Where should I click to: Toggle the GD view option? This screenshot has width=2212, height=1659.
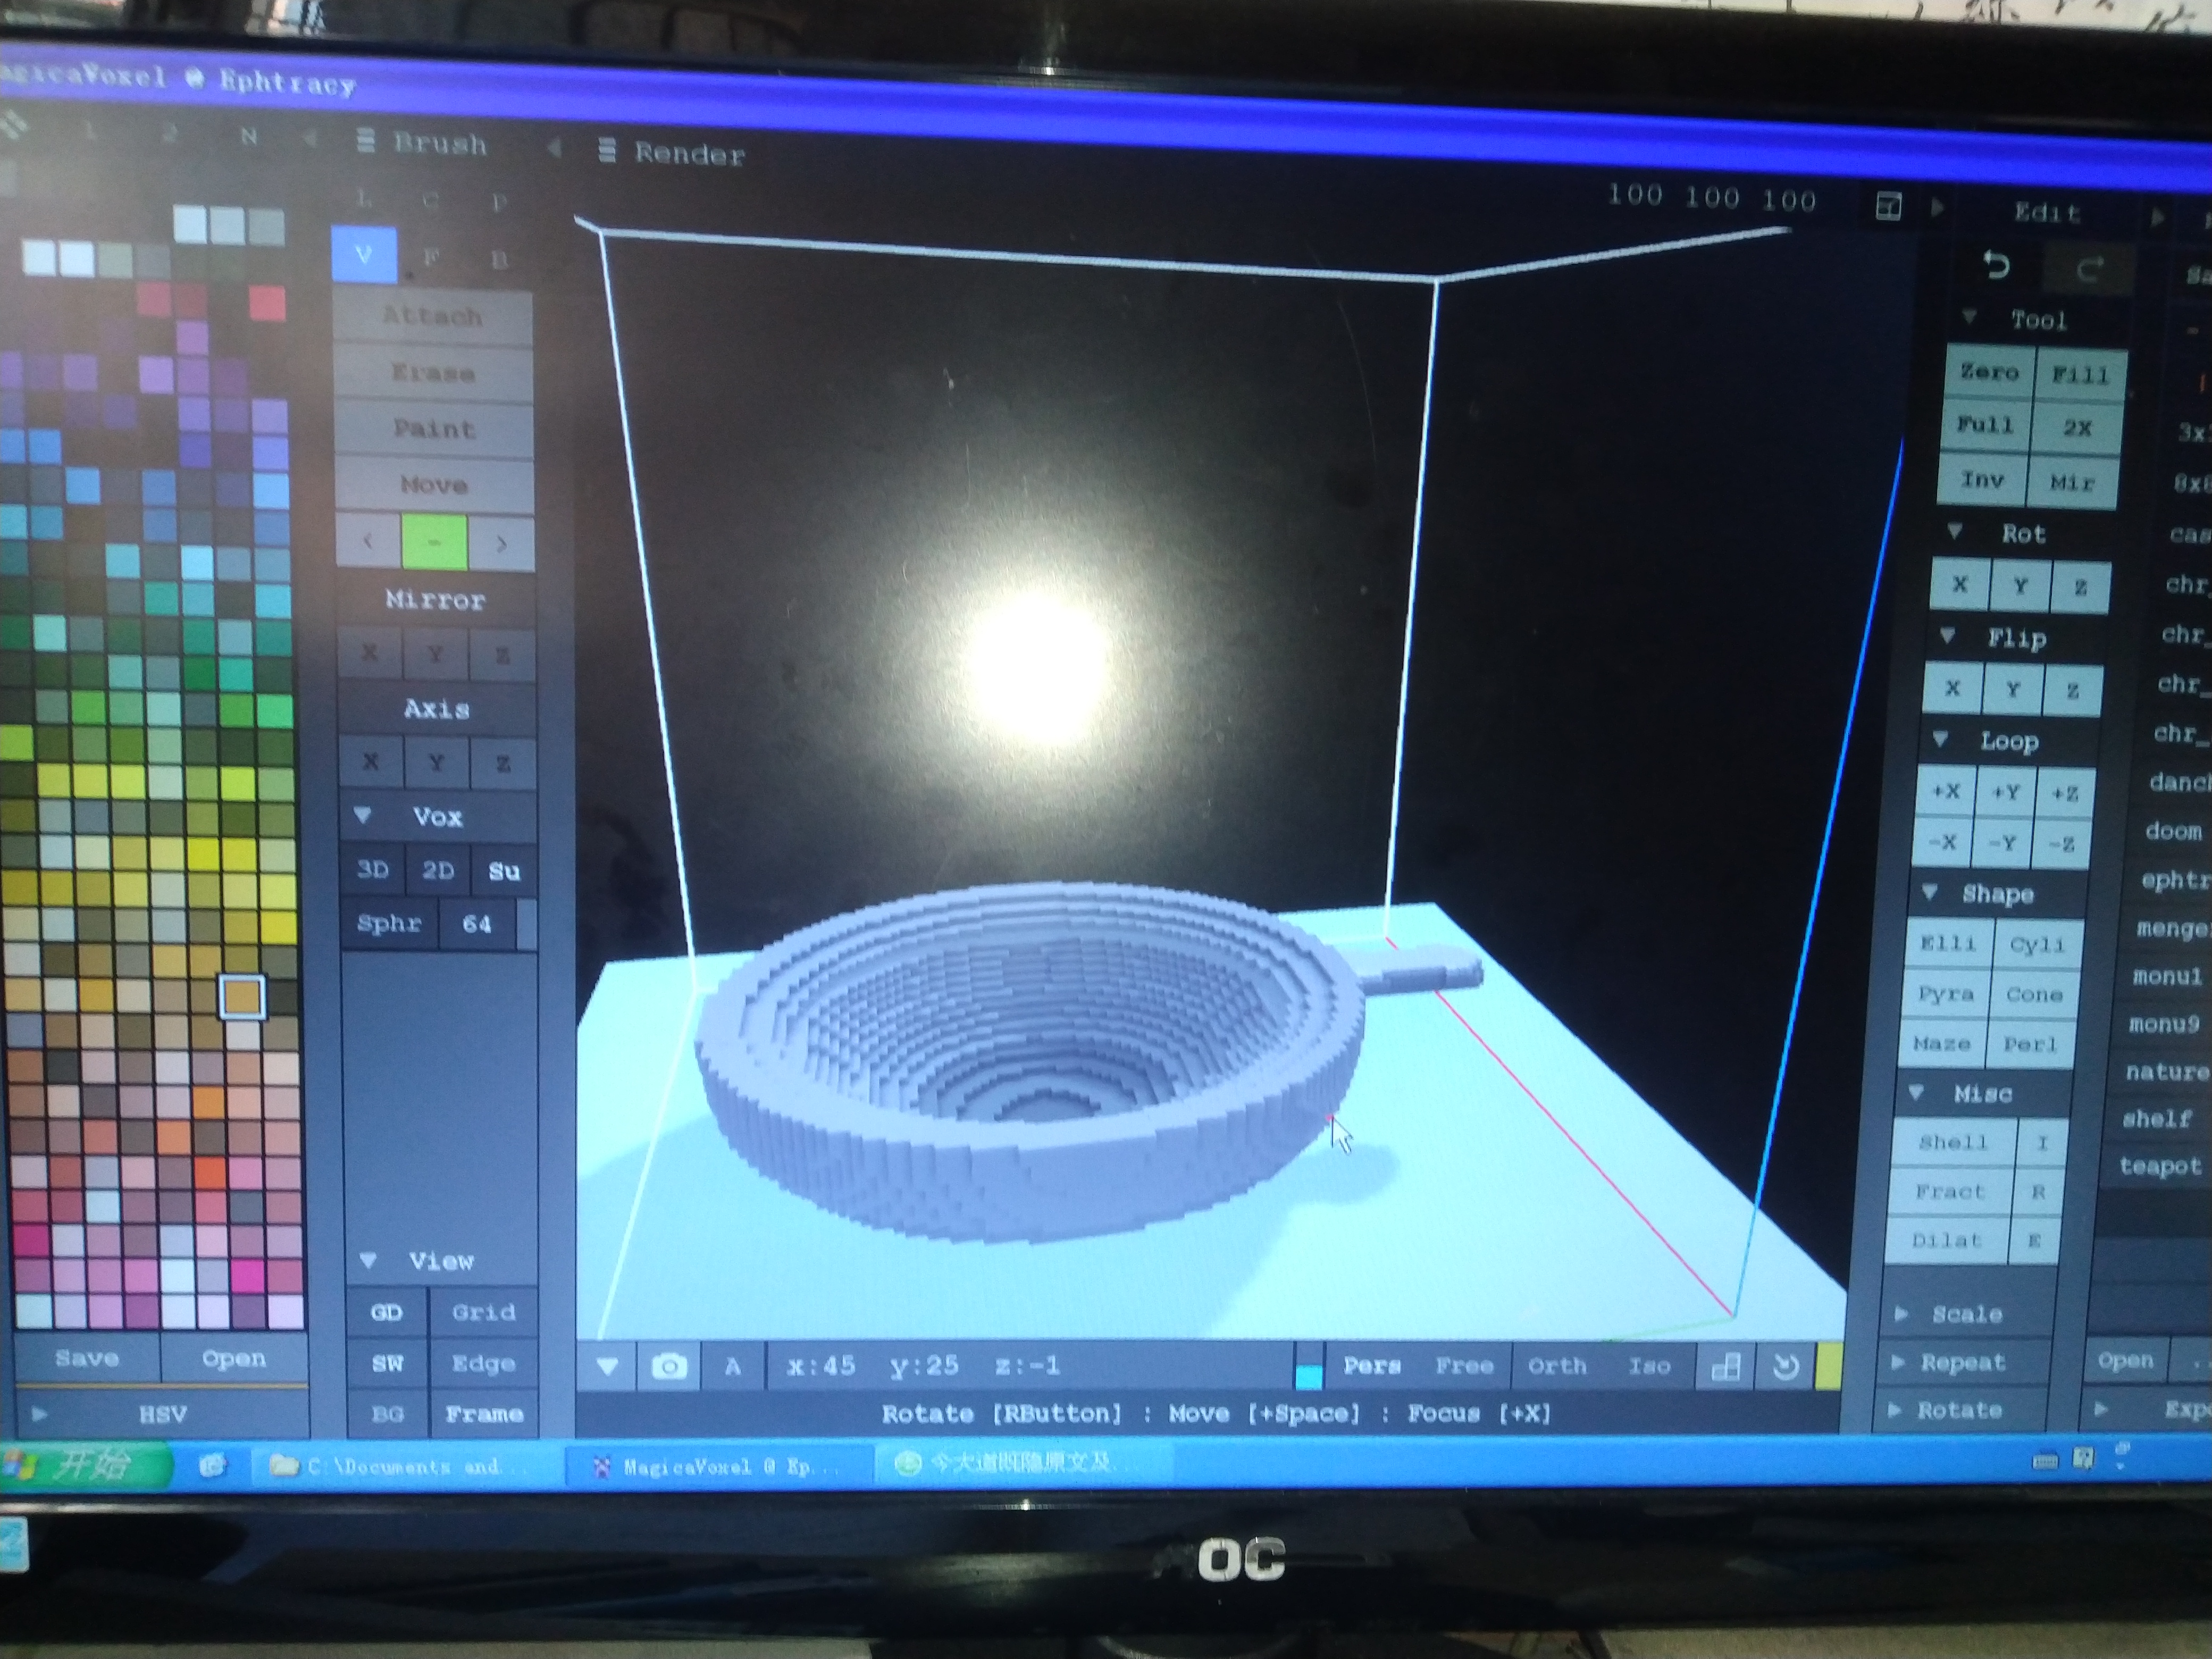pos(386,1311)
